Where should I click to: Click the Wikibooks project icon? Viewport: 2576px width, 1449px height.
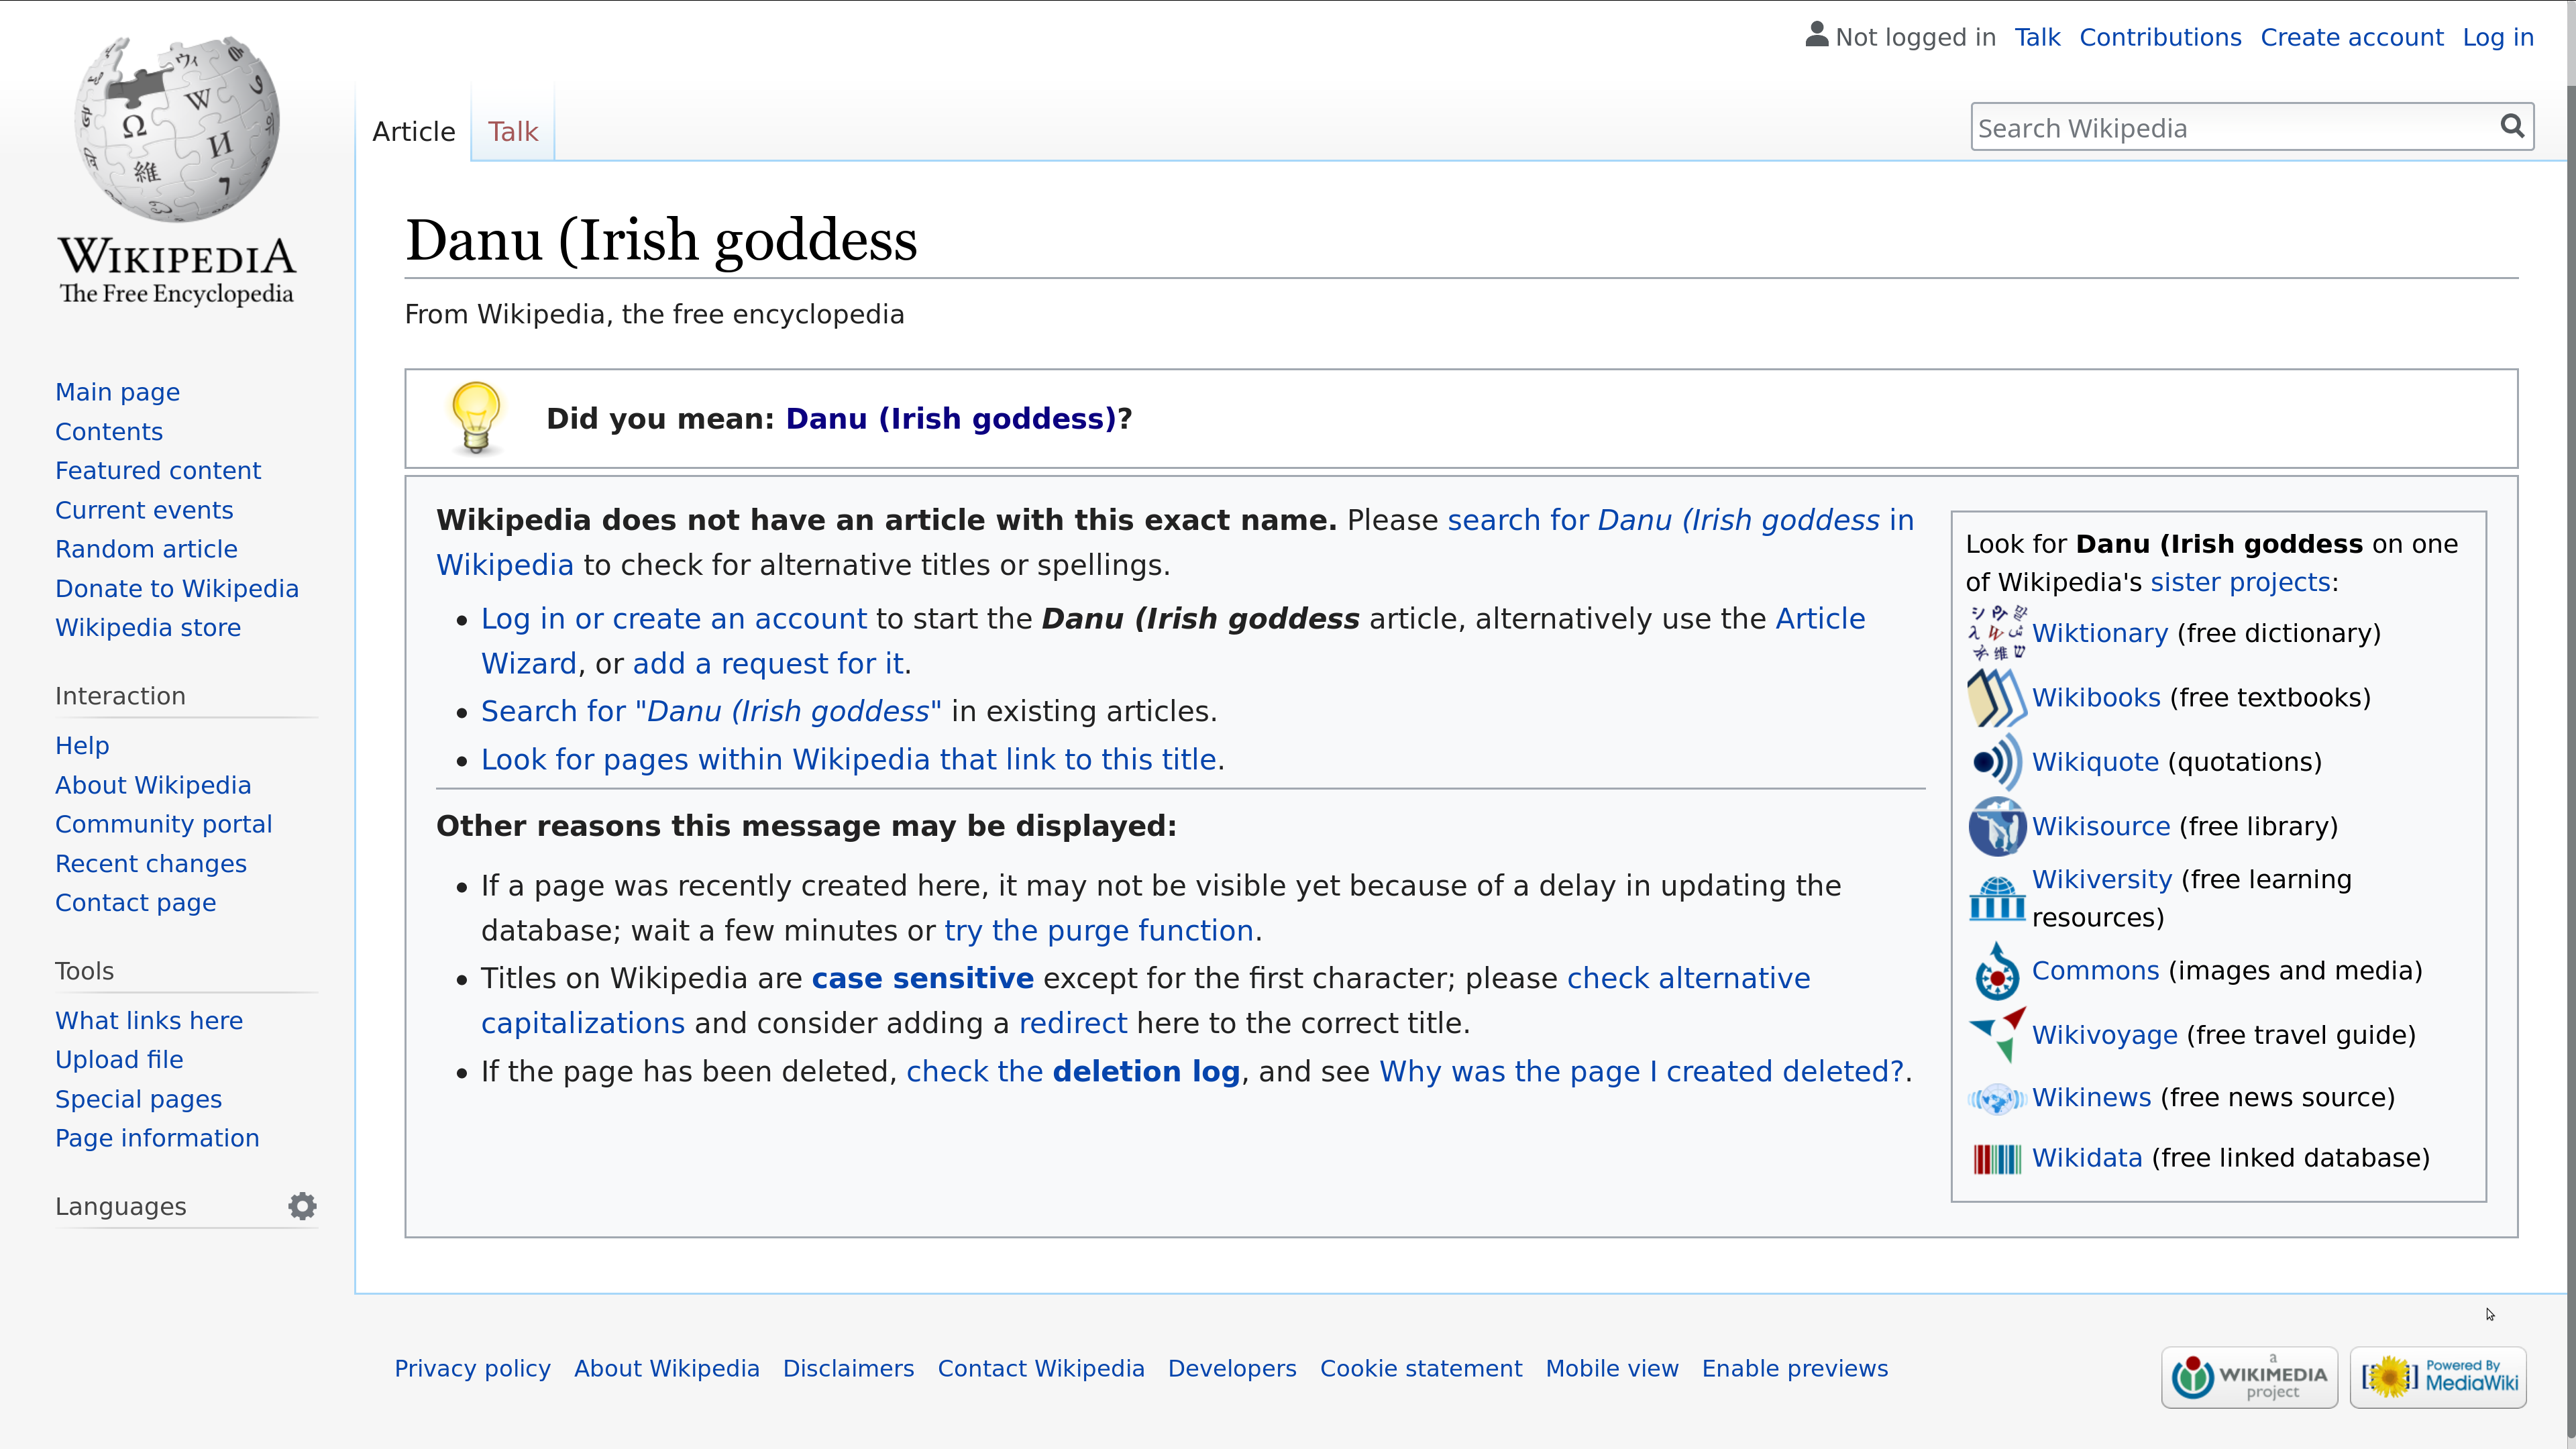pos(1996,698)
